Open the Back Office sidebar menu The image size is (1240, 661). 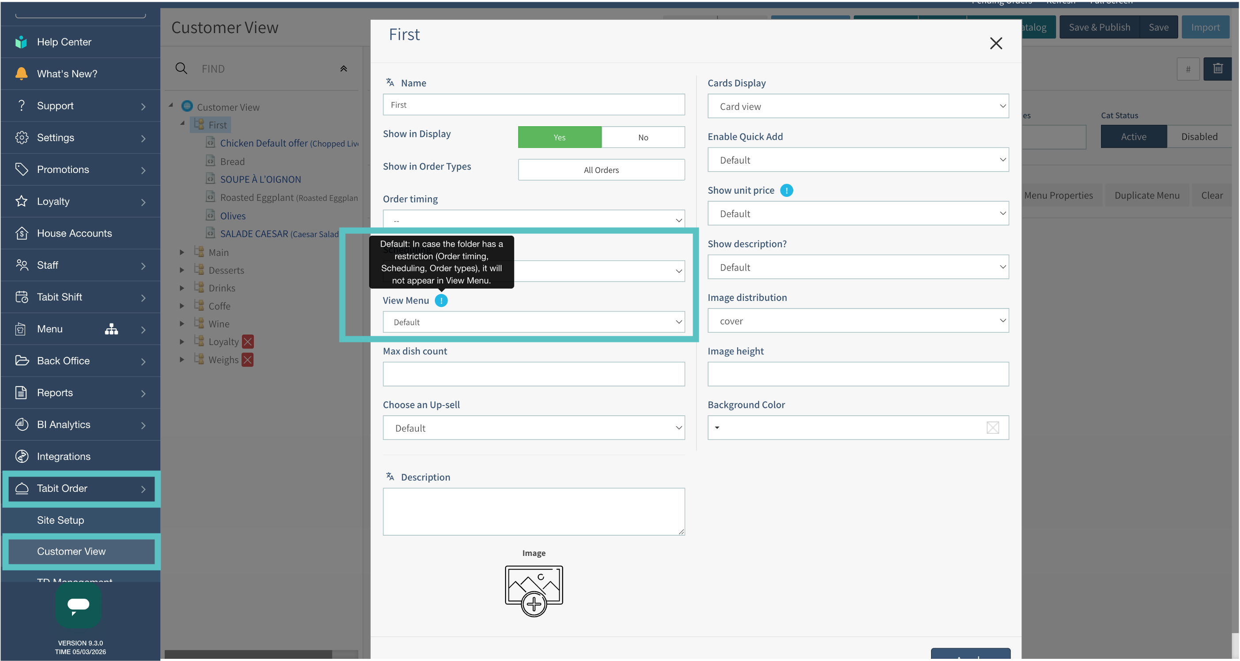[80, 361]
